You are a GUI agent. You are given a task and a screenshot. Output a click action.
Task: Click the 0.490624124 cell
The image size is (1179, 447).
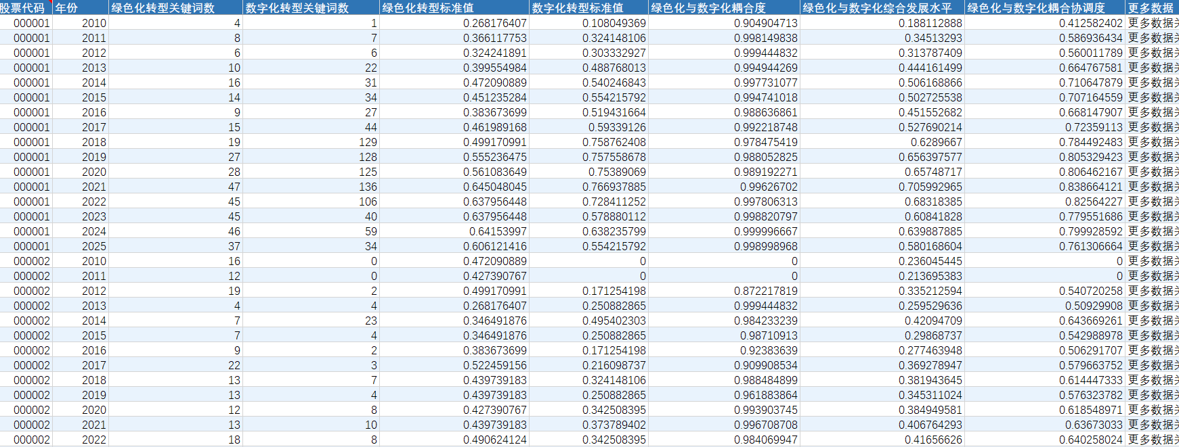tap(454, 440)
